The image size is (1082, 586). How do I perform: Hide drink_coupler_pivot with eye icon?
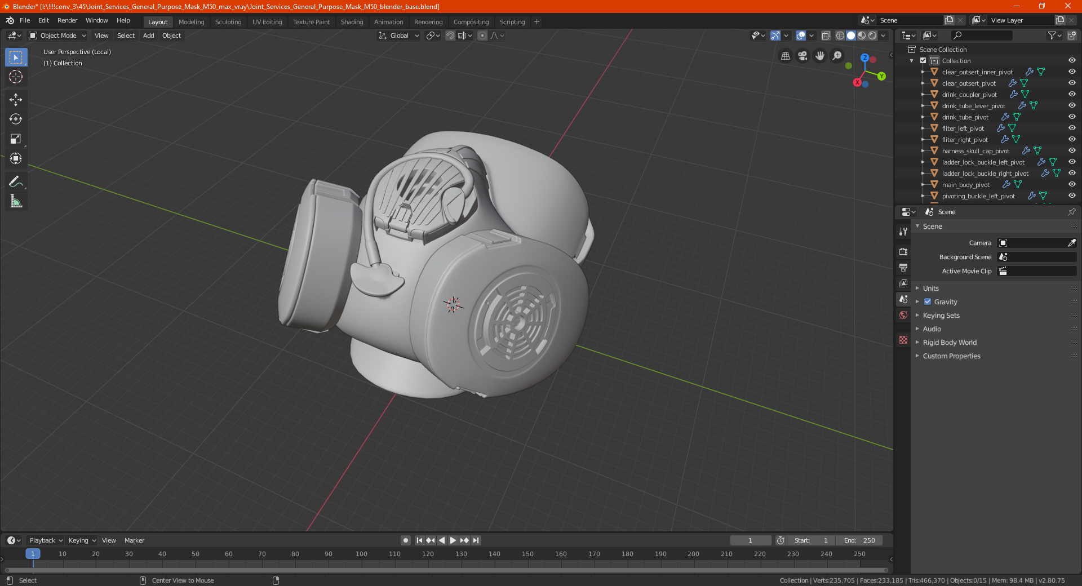click(1072, 95)
